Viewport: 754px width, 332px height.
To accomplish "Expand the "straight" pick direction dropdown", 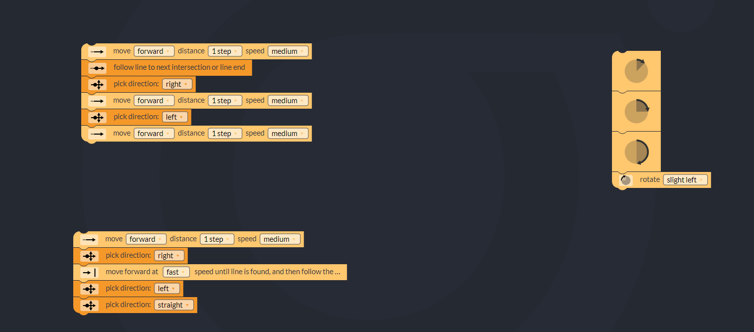I will 173,305.
